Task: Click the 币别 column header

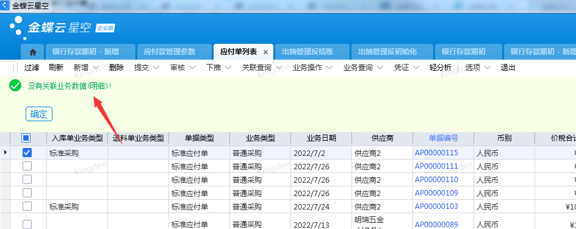Action: [504, 138]
